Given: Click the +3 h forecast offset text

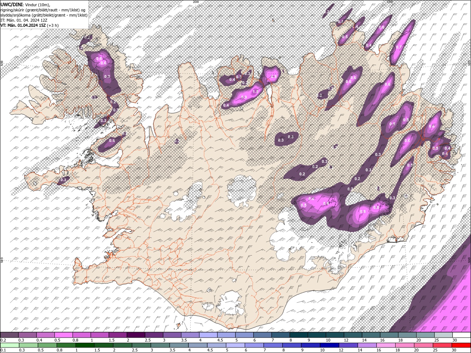Looking at the screenshot, I should (53, 25).
